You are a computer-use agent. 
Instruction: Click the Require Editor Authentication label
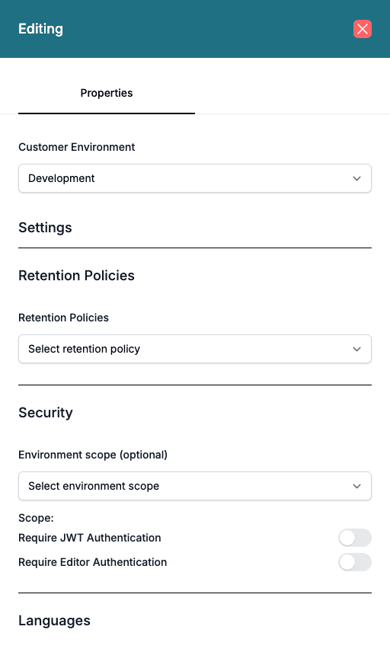coord(92,562)
